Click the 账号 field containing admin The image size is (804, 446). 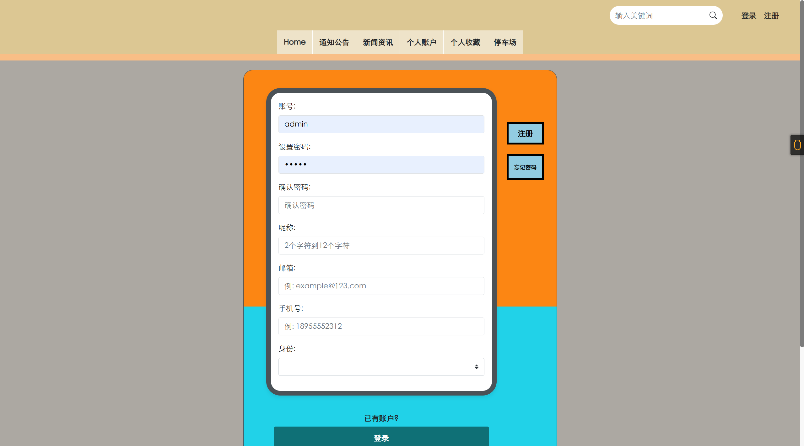[x=381, y=124]
